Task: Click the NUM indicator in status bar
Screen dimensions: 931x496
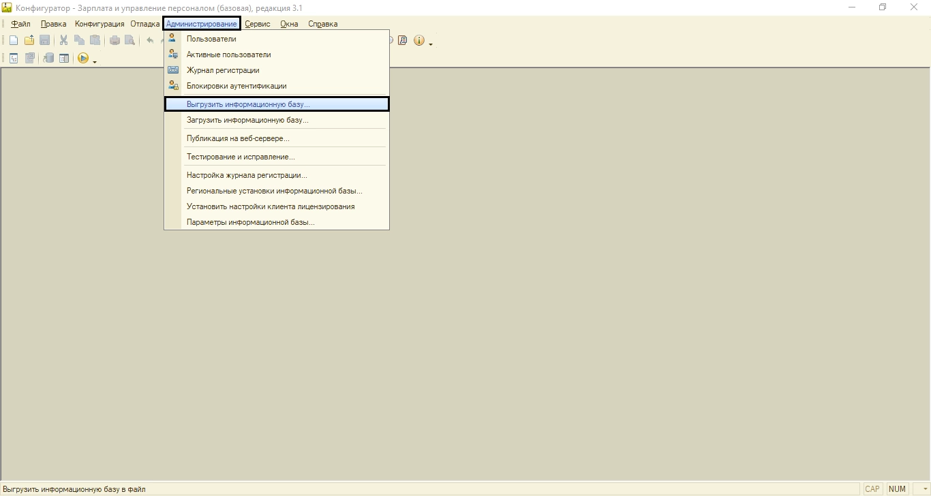Action: [898, 489]
